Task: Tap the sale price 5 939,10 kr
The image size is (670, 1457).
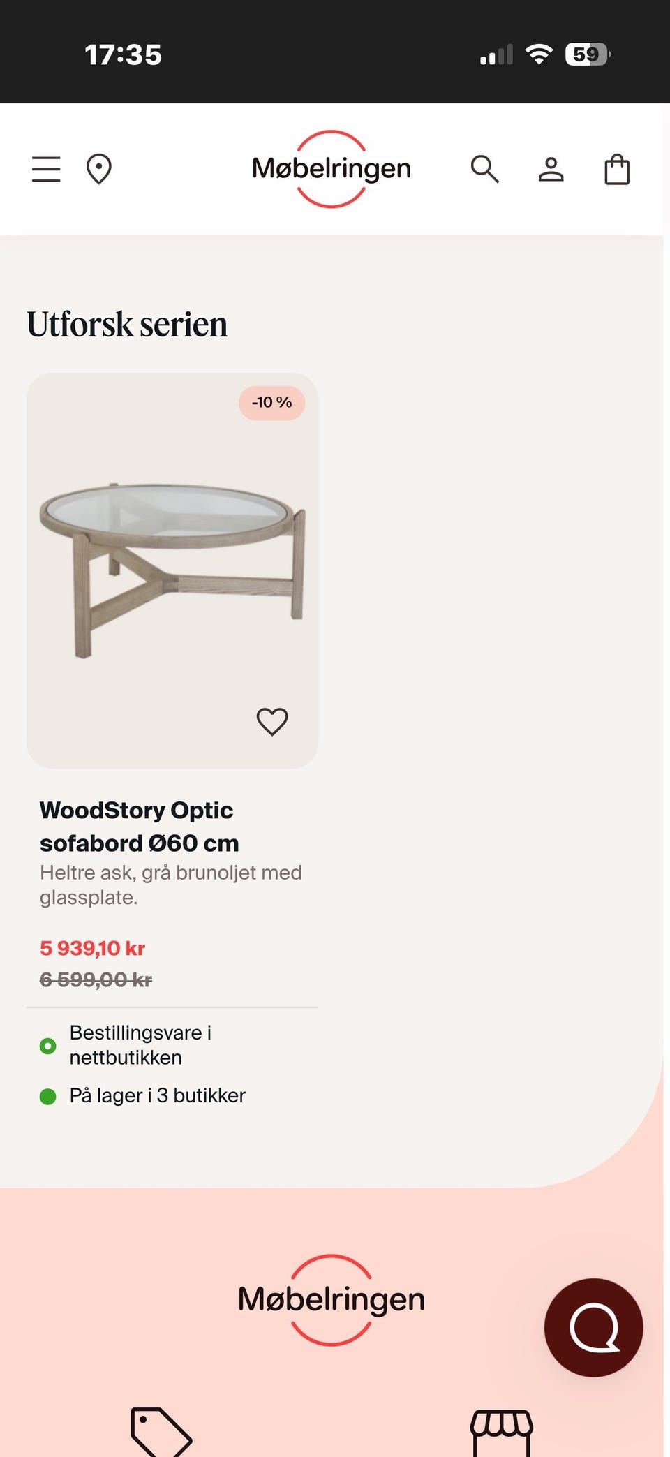Action: (92, 948)
